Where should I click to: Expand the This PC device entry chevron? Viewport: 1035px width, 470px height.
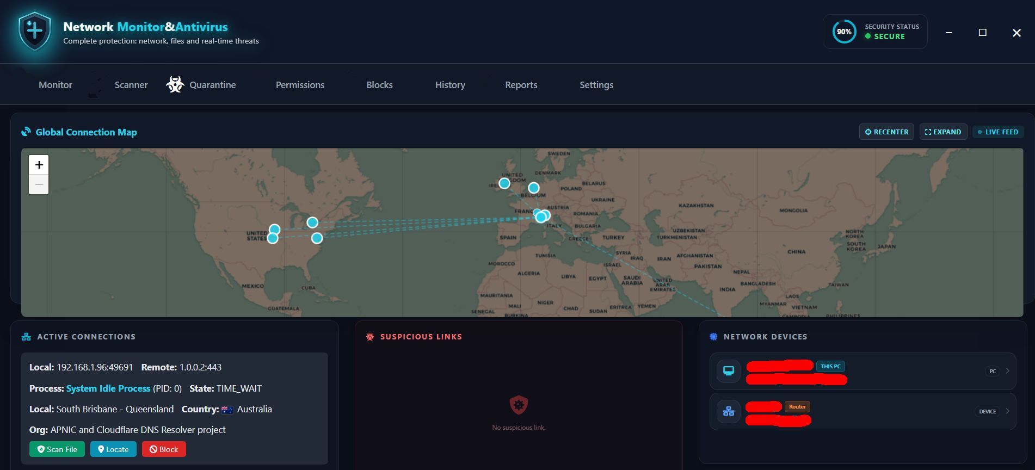(x=1008, y=371)
